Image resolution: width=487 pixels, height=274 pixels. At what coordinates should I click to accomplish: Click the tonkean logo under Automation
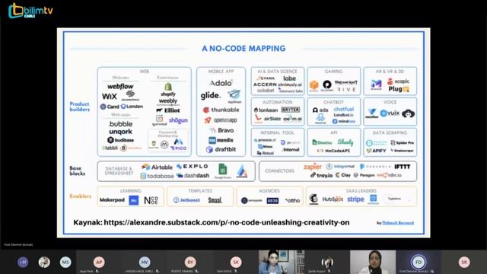tap(266, 110)
